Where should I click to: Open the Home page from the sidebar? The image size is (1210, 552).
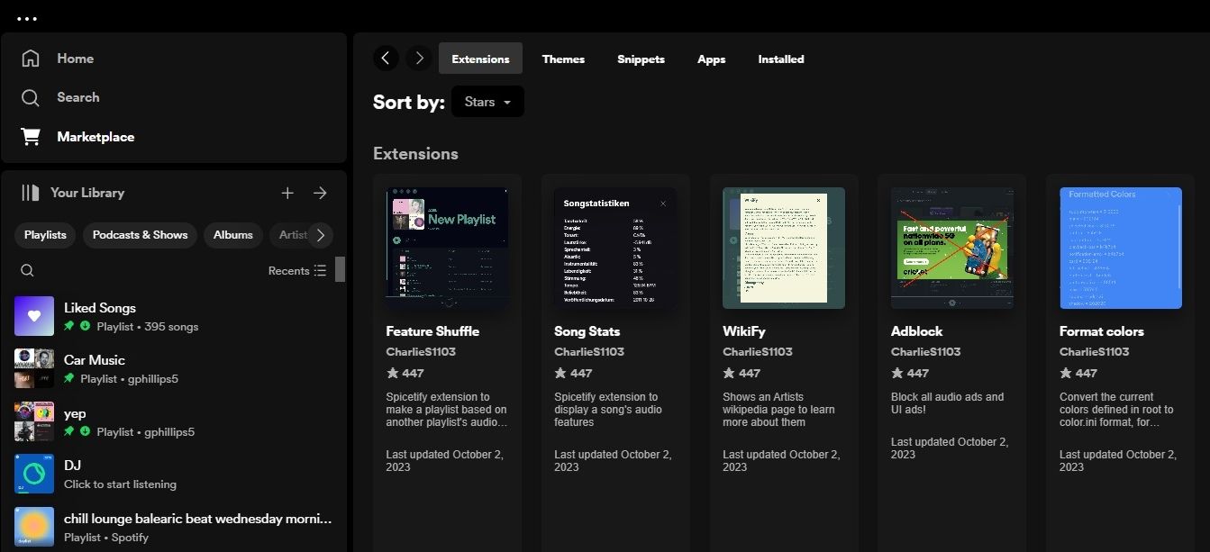tap(75, 58)
